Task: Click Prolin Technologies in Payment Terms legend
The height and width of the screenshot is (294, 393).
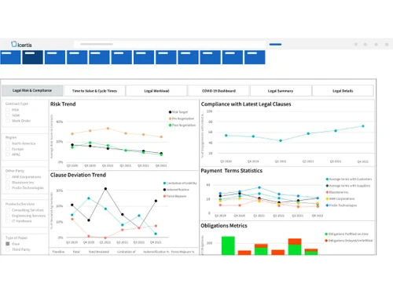Action: 341,205
